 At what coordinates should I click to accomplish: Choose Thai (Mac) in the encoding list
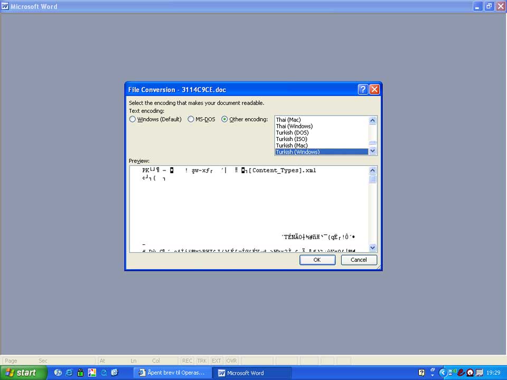pos(322,120)
